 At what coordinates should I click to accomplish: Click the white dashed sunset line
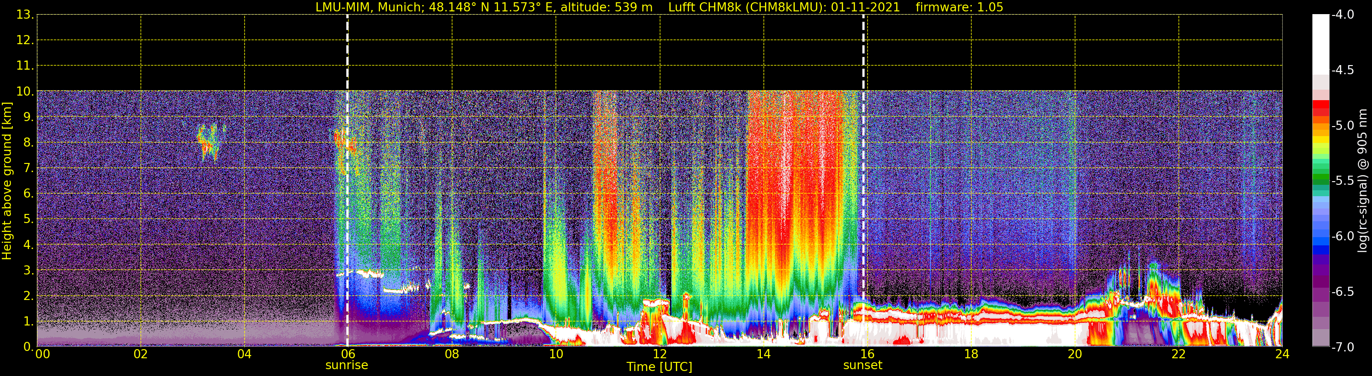tap(863, 181)
